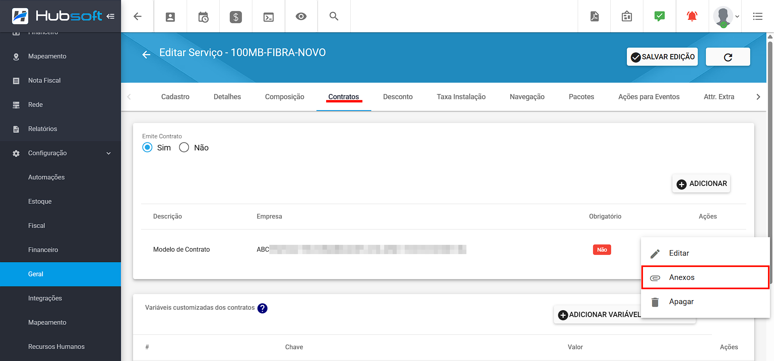Go back using the top toolbar arrow

(137, 17)
